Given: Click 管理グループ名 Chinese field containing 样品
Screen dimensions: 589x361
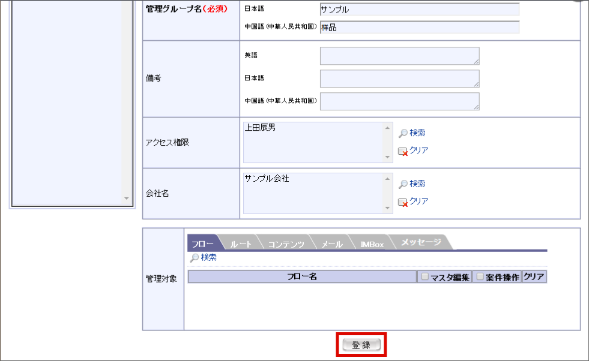Looking at the screenshot, I should (x=420, y=27).
